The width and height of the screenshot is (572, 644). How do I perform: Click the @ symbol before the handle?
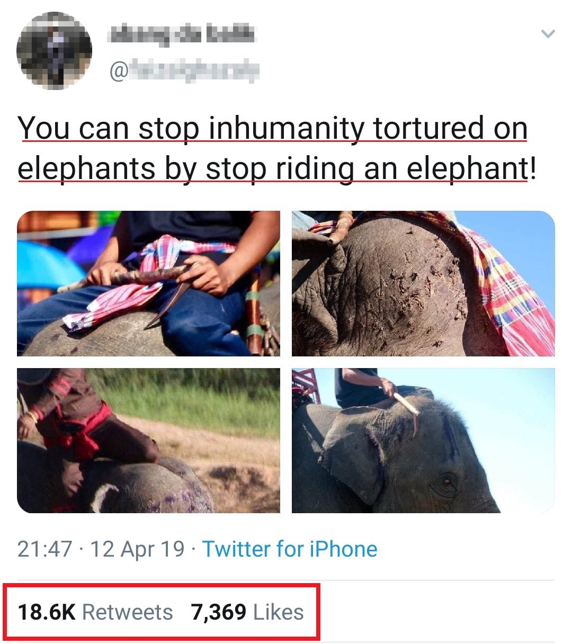(x=119, y=71)
